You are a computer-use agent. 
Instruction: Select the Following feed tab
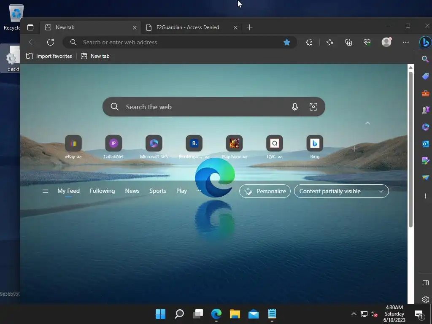(x=102, y=191)
